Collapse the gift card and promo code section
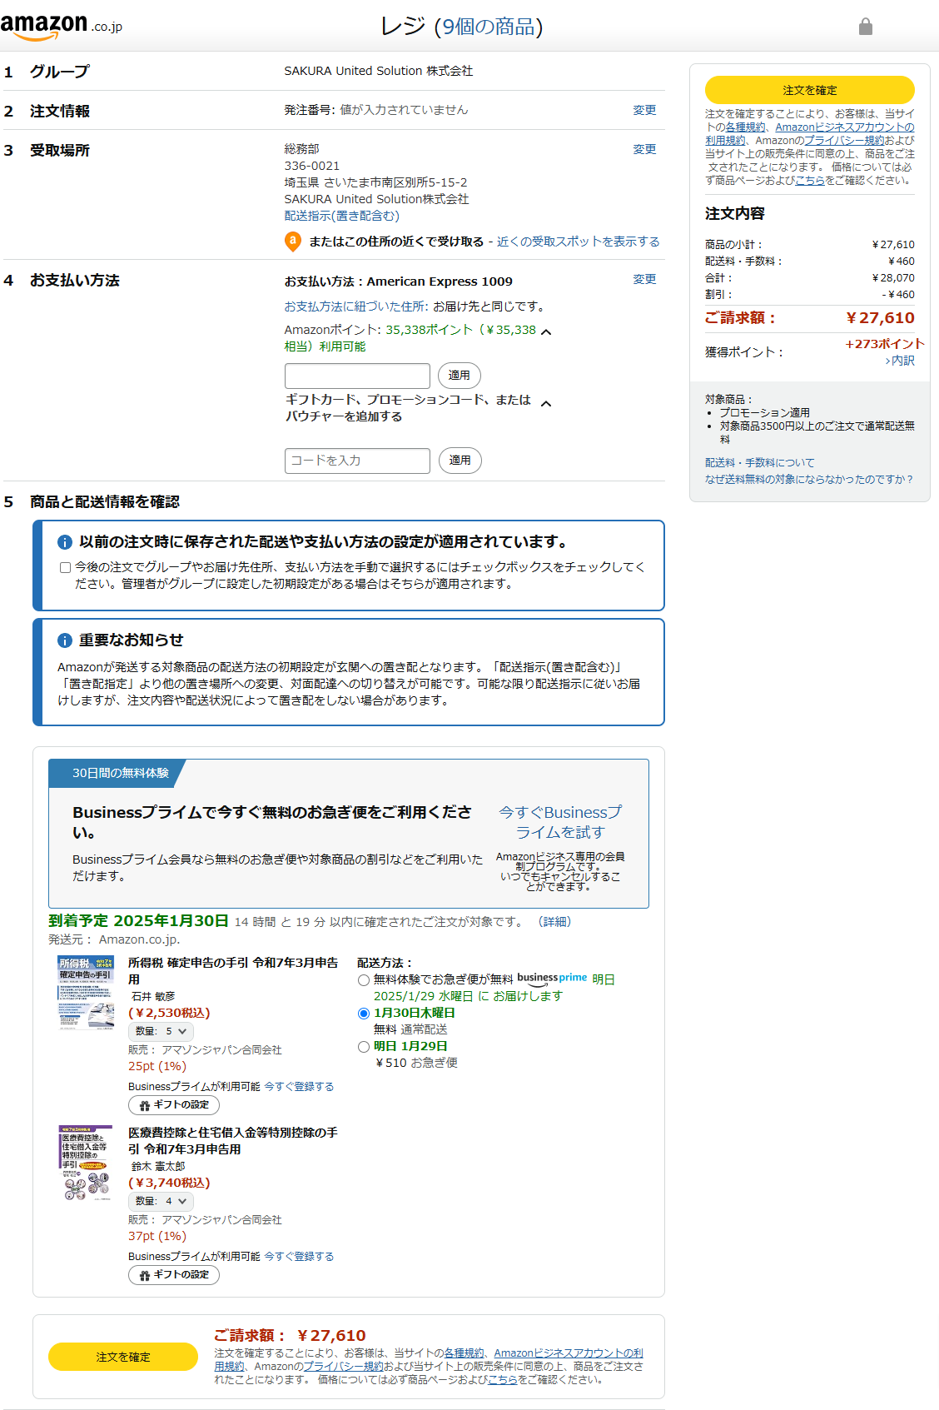Viewport: 939px width, 1410px height. pyautogui.click(x=546, y=404)
